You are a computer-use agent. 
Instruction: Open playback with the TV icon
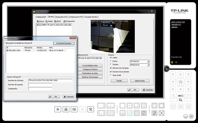point(66,109)
